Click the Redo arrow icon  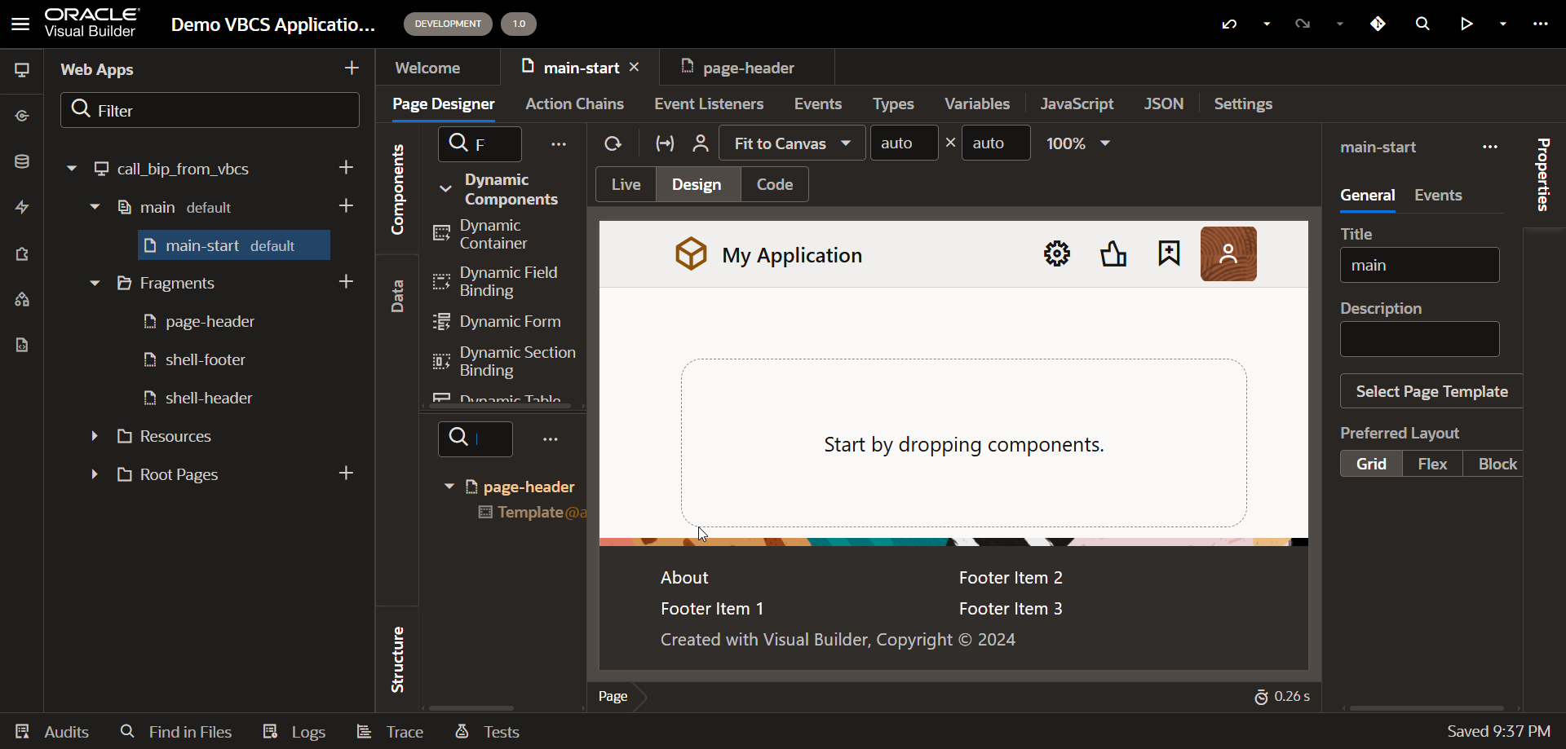click(1303, 24)
